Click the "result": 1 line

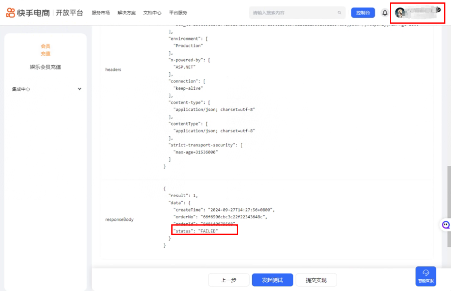click(x=183, y=195)
